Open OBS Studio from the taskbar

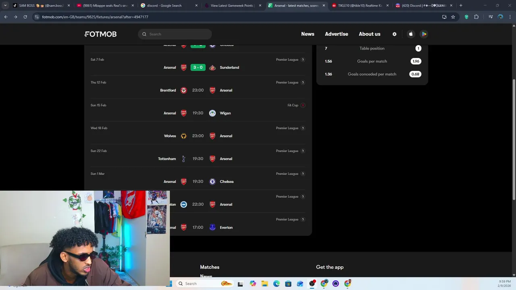(x=312, y=284)
